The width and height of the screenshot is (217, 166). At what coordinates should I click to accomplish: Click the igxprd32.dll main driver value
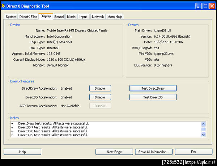tap(162, 30)
